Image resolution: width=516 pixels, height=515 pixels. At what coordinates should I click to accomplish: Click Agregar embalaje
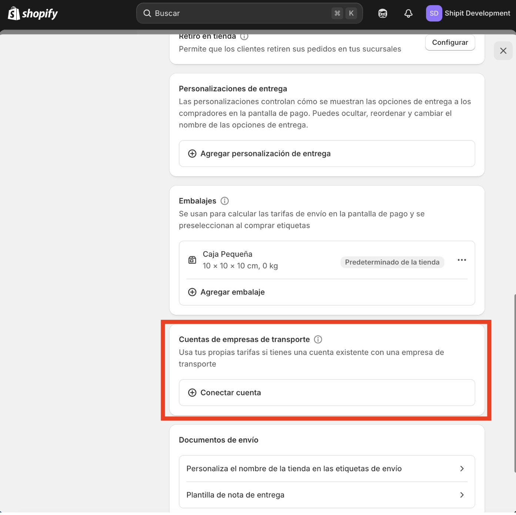(232, 292)
